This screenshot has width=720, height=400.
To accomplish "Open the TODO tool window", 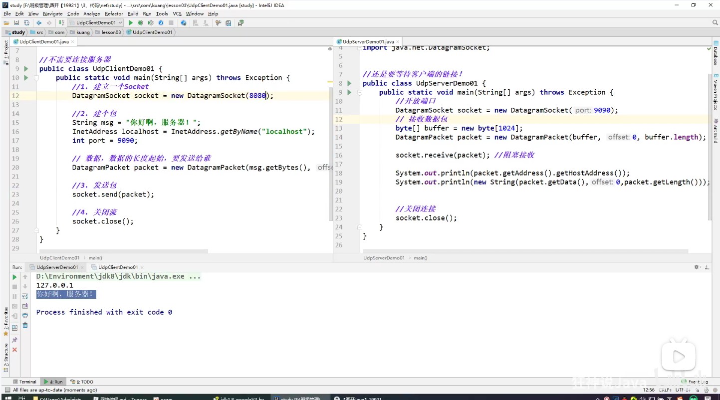I will point(82,382).
